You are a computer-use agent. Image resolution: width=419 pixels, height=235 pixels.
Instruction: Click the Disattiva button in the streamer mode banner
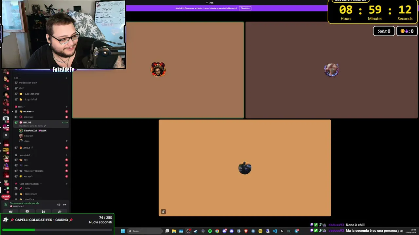click(245, 8)
